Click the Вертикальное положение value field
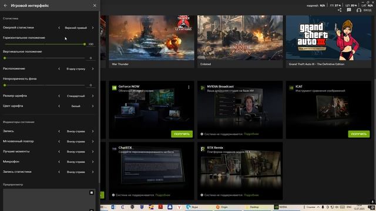Screen dimensions: 376x211 click(x=90, y=58)
